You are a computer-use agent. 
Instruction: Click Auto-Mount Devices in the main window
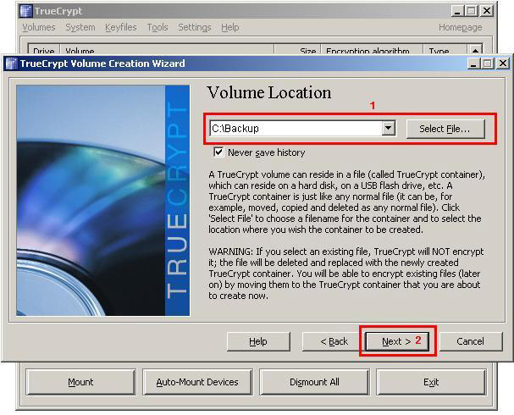197,382
